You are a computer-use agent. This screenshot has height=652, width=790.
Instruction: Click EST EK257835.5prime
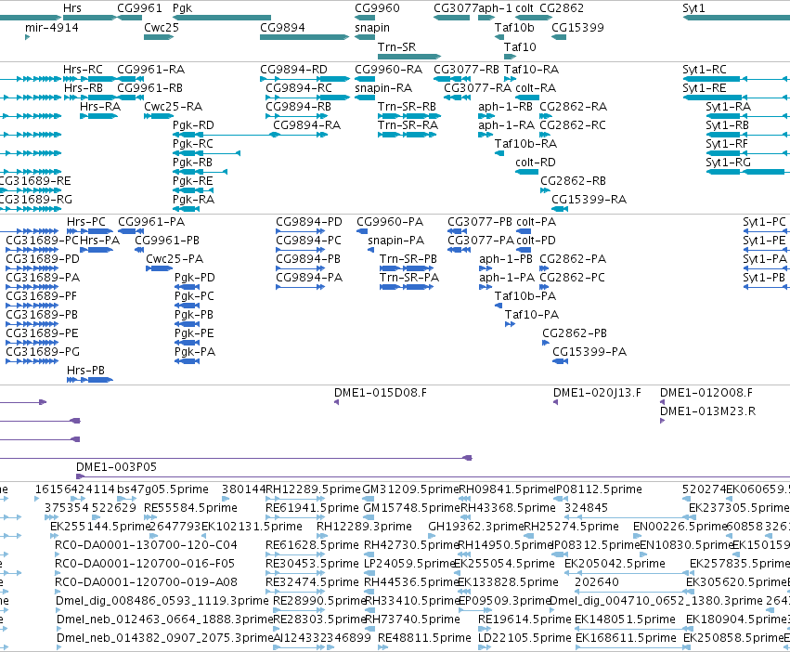click(740, 564)
